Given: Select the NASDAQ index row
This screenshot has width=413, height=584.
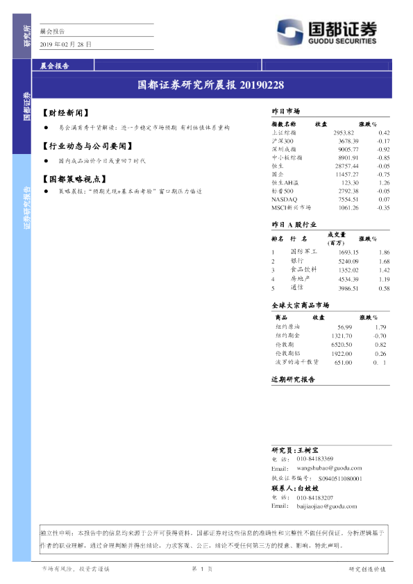Looking at the screenshot, I should pos(330,199).
